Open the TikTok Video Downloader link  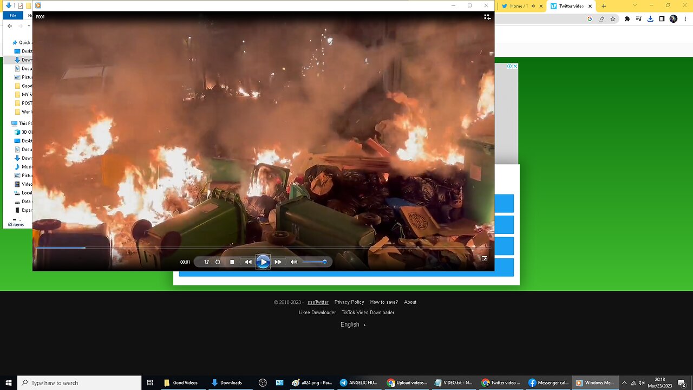tap(368, 313)
